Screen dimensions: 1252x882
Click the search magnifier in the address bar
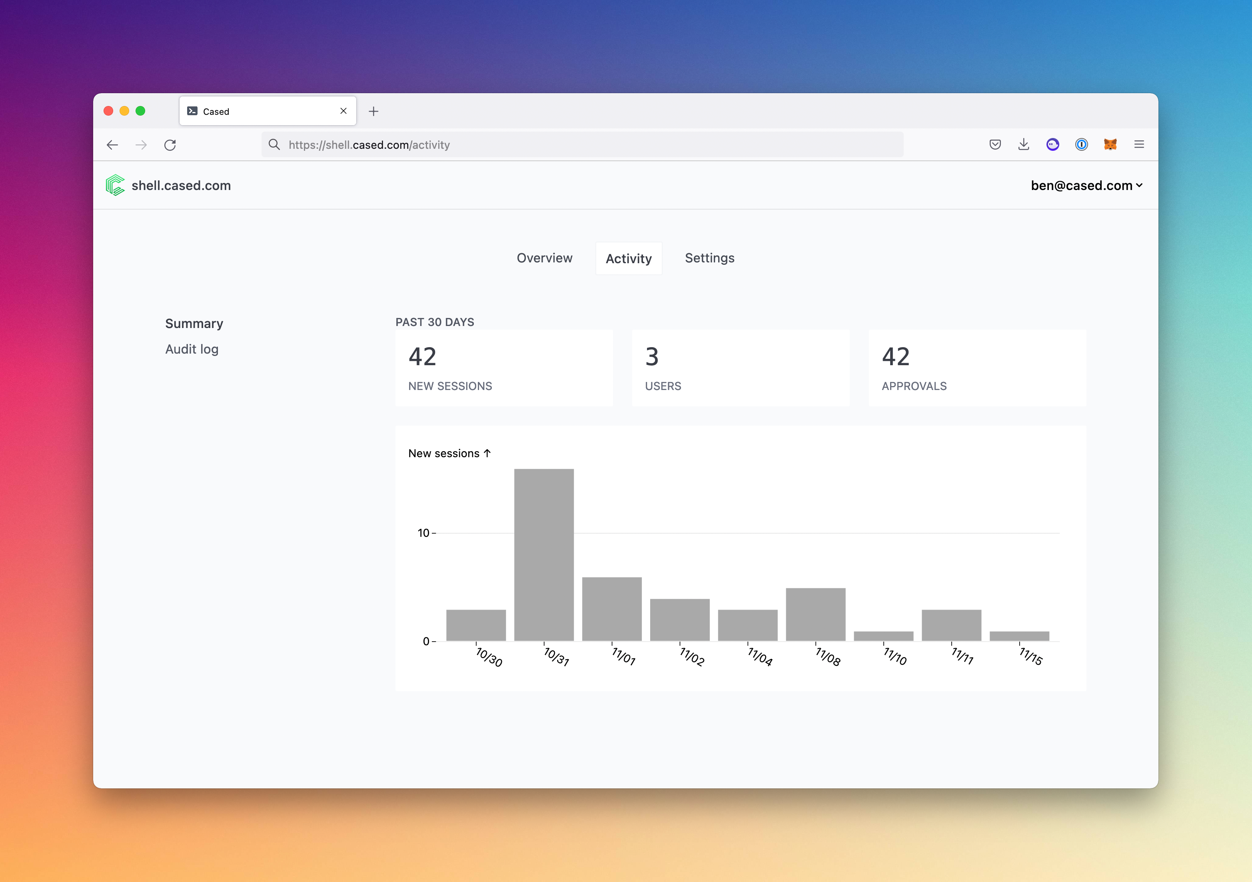[274, 144]
